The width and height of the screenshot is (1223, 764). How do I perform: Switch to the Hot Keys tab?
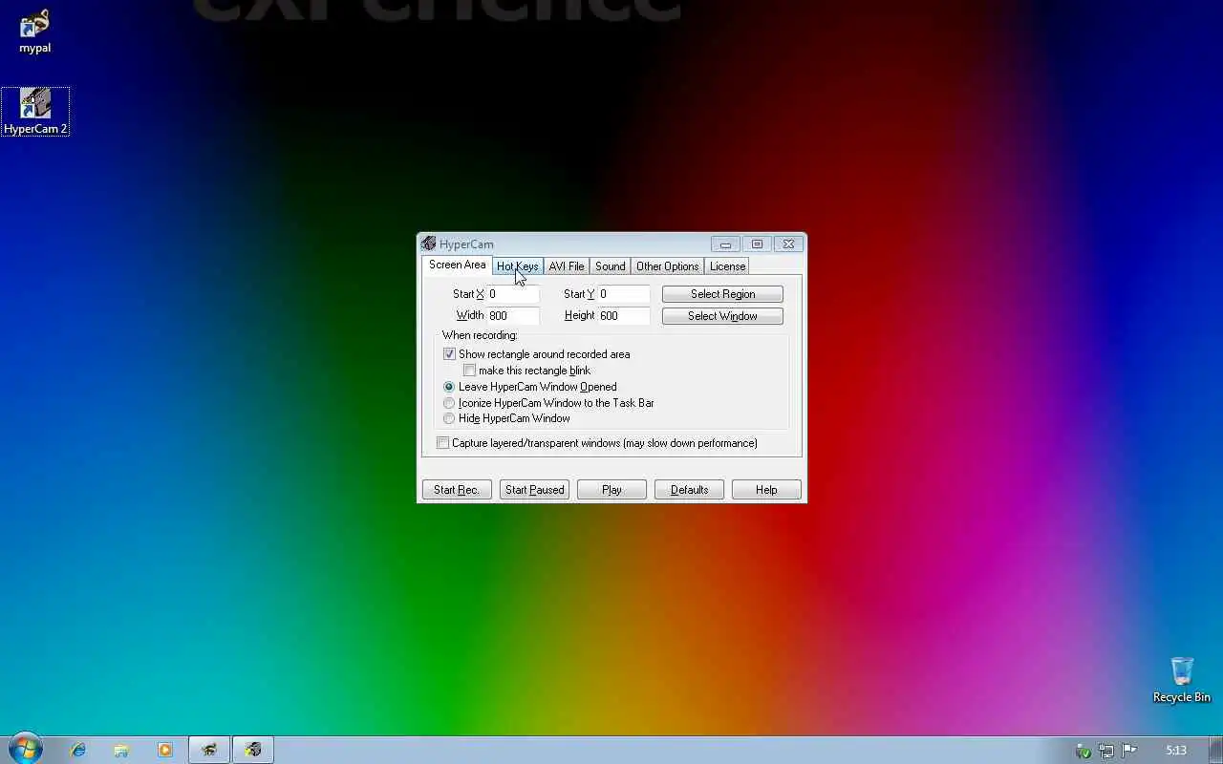click(x=517, y=266)
